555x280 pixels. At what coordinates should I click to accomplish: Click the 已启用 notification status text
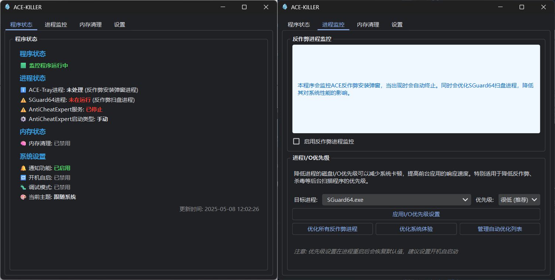62,168
